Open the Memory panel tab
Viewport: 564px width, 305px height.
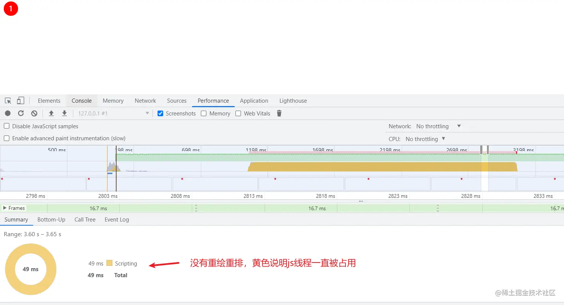(113, 101)
